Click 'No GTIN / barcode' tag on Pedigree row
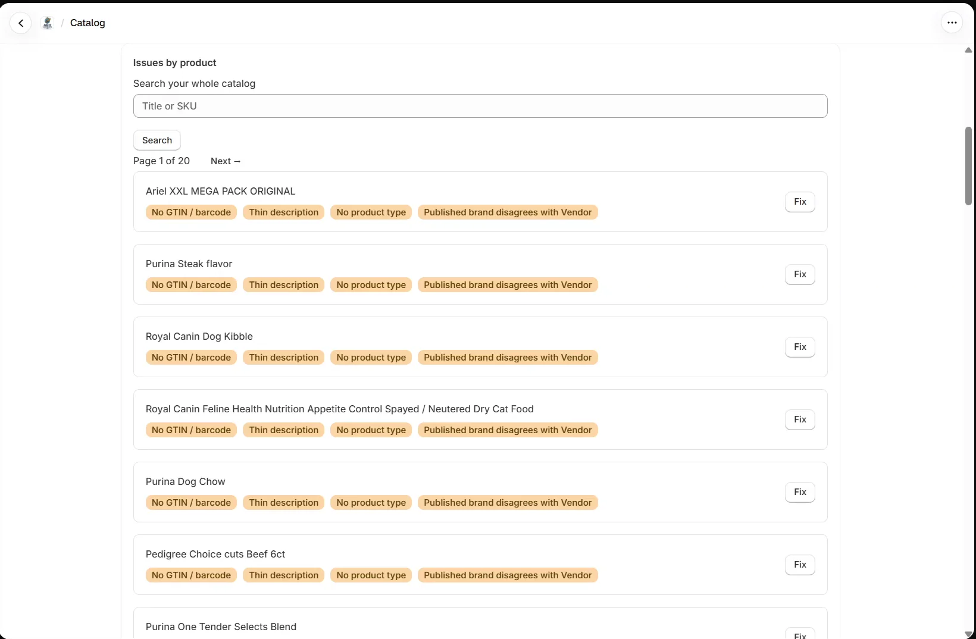Viewport: 976px width, 639px height. click(191, 575)
